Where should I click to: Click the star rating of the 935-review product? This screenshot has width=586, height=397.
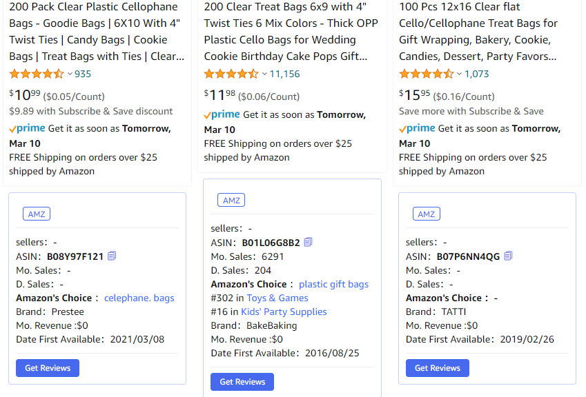(x=37, y=74)
